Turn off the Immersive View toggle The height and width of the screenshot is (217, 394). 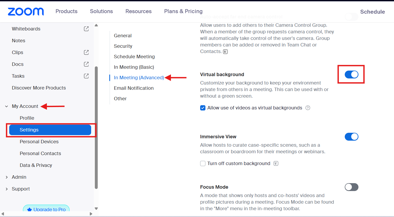pyautogui.click(x=352, y=136)
